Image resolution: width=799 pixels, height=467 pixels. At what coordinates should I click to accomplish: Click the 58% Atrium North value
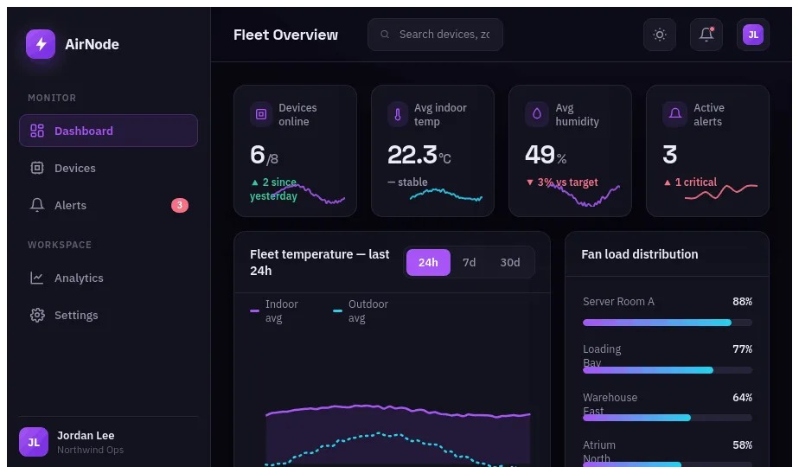tap(743, 445)
